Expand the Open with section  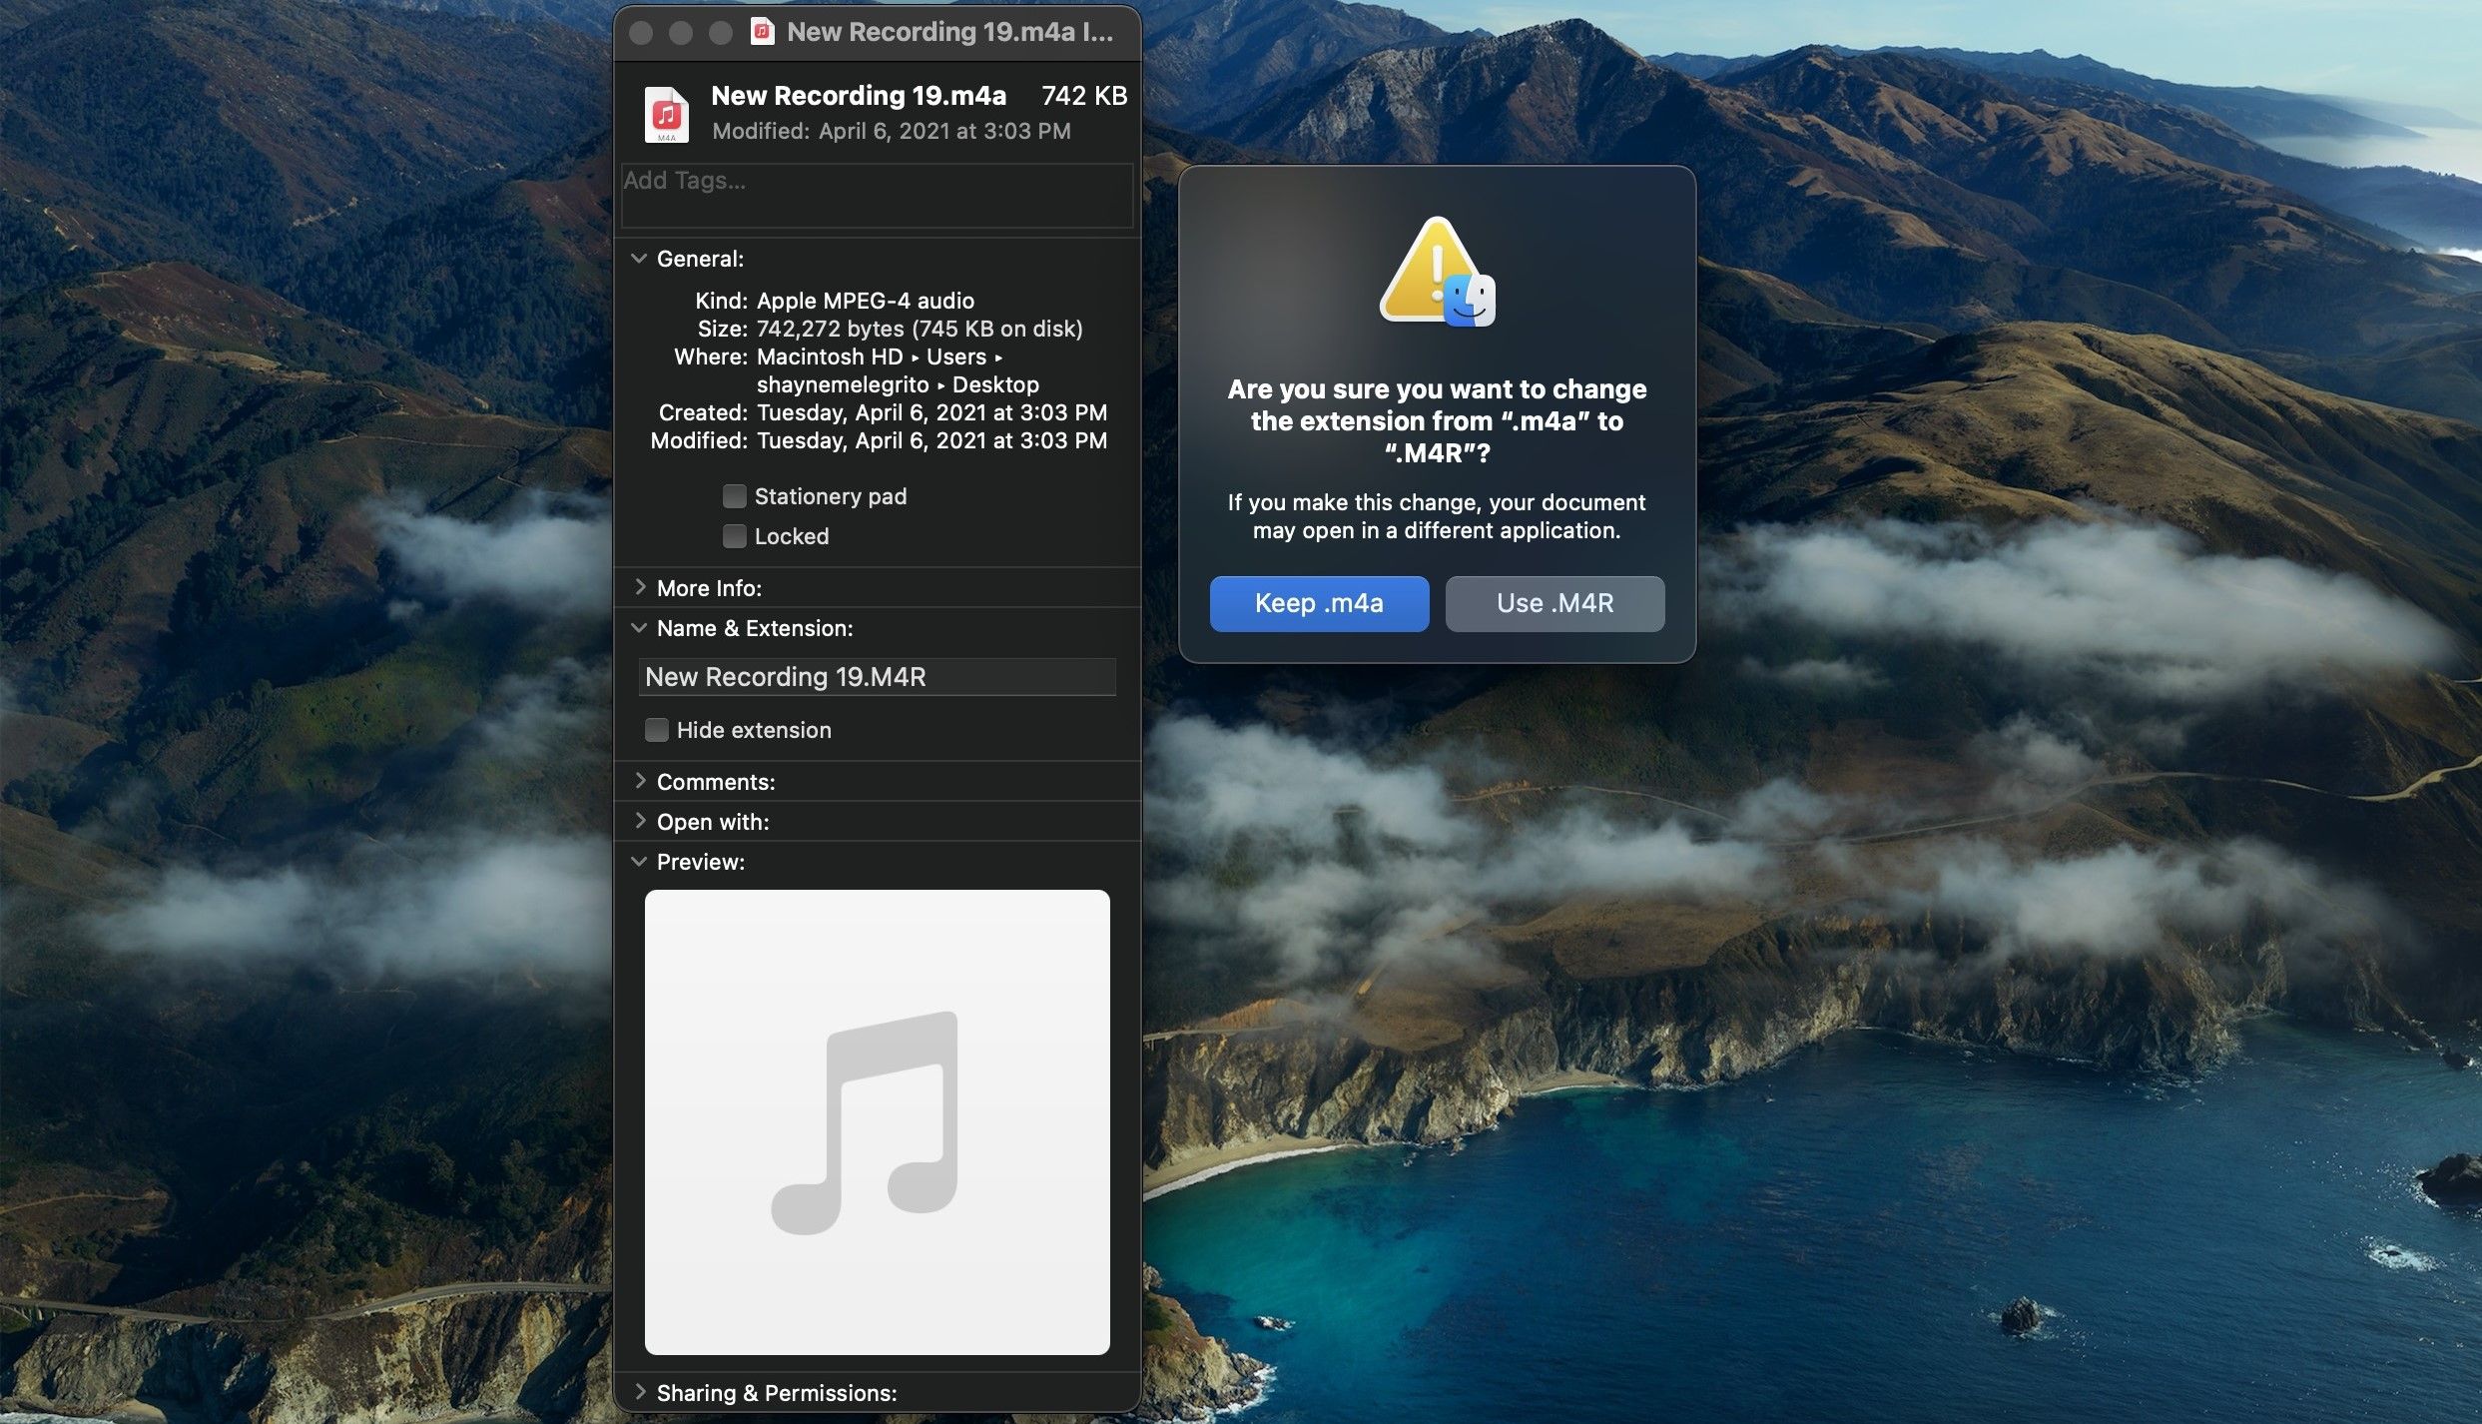639,820
